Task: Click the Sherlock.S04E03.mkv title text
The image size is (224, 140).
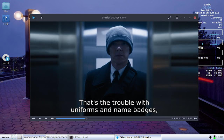Action: [114, 17]
